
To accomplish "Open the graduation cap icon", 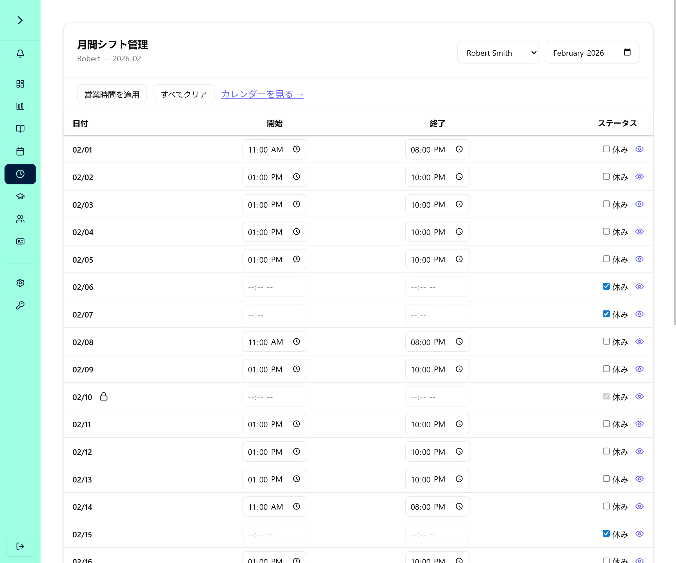I will [20, 196].
